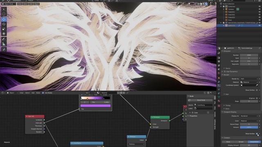Hide Field.001 in the outliner

260,12
